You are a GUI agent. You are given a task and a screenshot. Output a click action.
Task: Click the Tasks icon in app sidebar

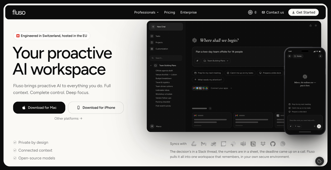coord(152,36)
